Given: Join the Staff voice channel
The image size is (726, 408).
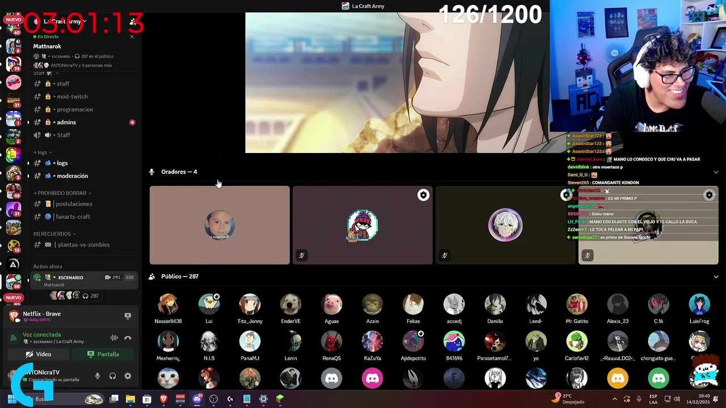Looking at the screenshot, I should [85, 135].
